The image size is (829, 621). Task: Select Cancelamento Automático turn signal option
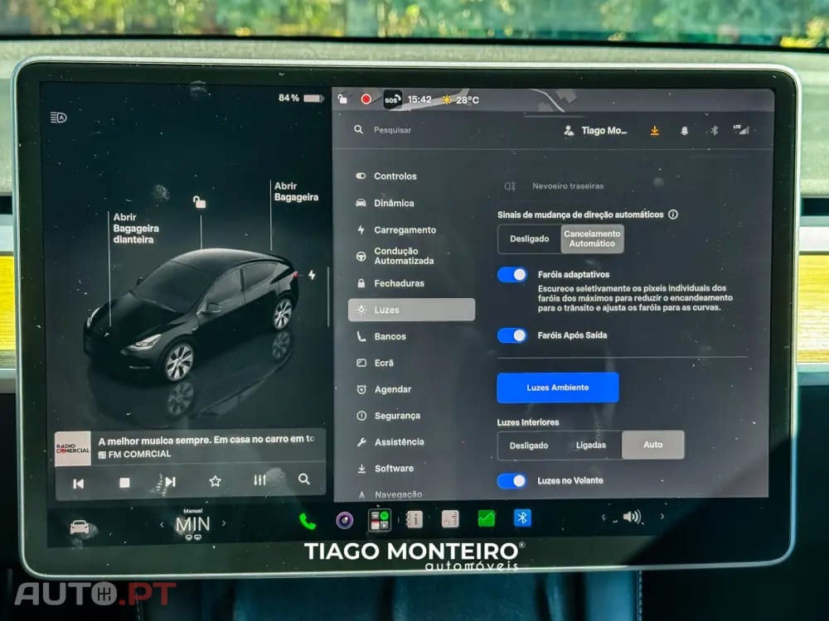[592, 239]
